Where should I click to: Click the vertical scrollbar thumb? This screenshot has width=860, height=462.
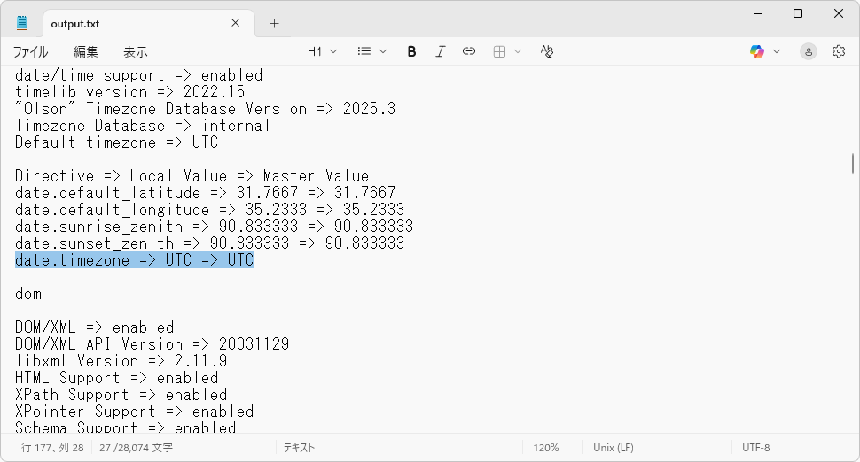(852, 165)
